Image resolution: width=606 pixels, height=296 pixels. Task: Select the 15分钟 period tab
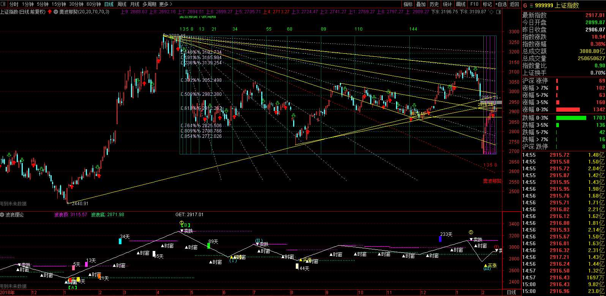click(59, 4)
